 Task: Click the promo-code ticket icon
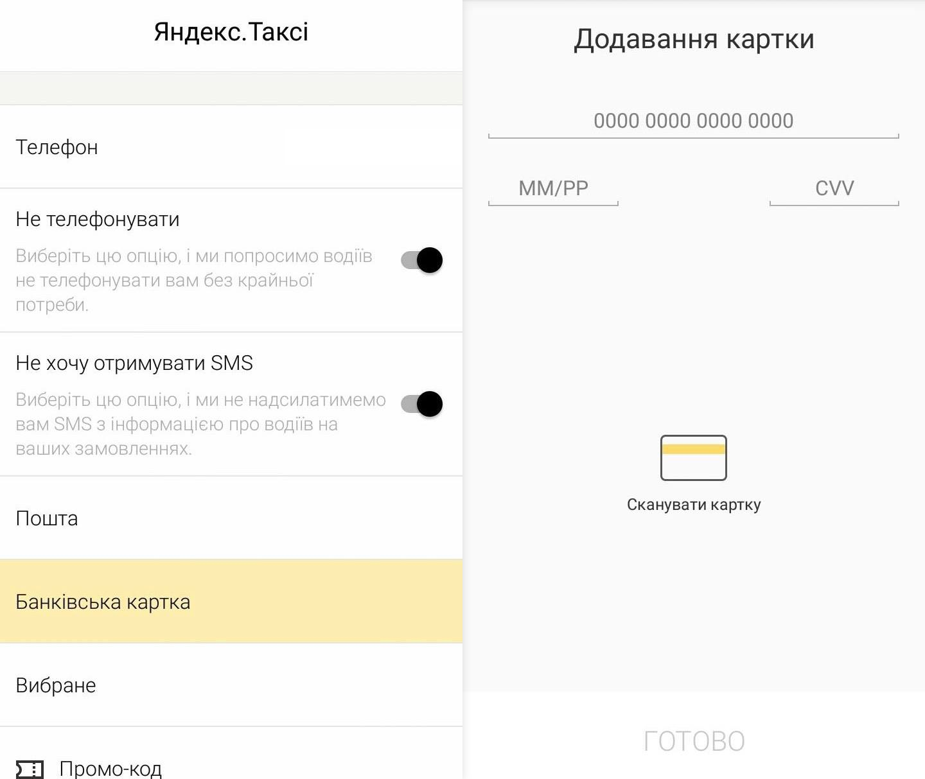[x=30, y=769]
